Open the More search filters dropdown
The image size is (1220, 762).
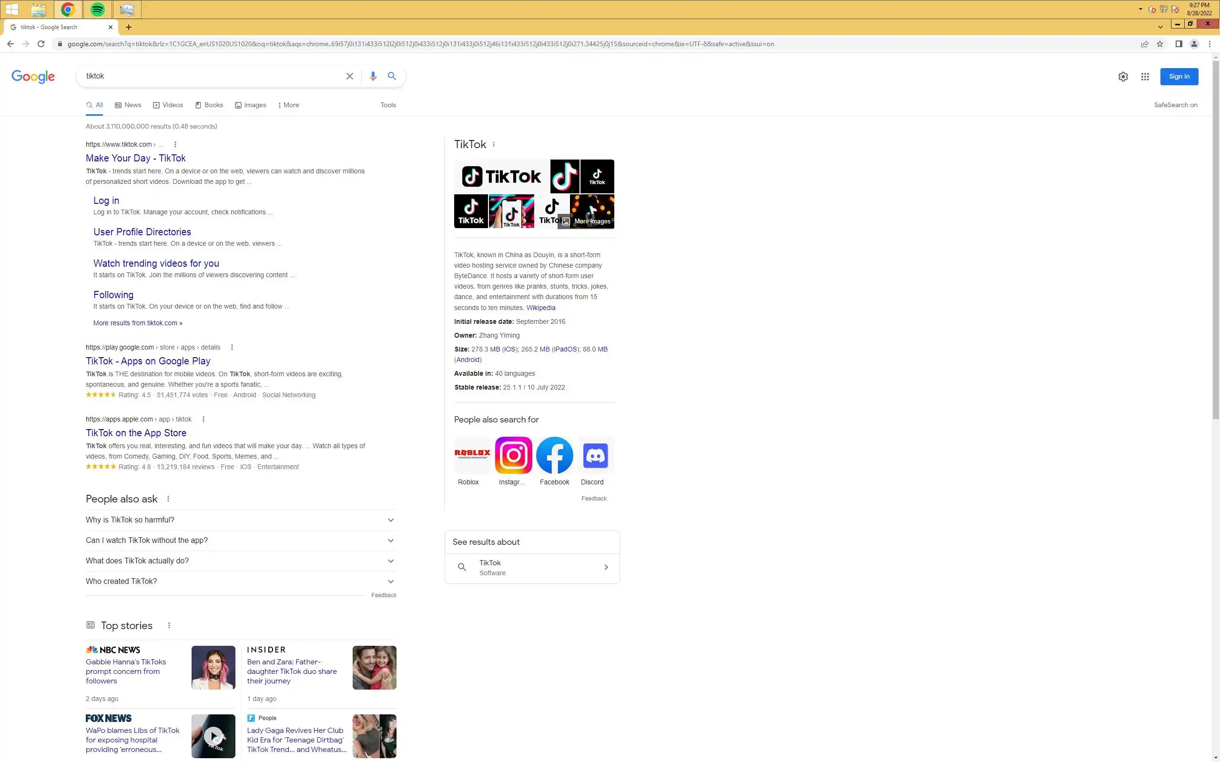pyautogui.click(x=288, y=105)
